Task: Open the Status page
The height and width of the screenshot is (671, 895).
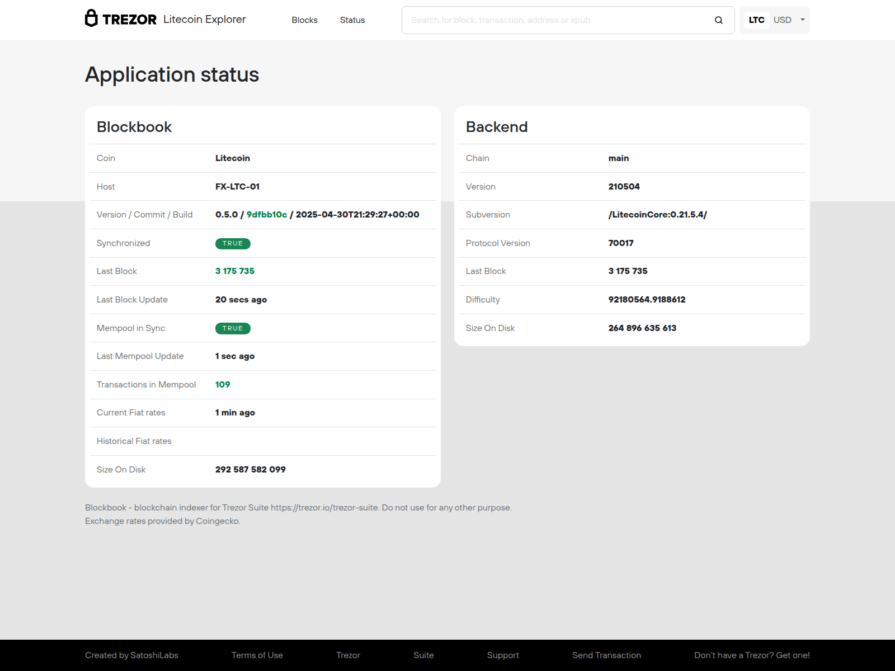Action: (x=352, y=20)
